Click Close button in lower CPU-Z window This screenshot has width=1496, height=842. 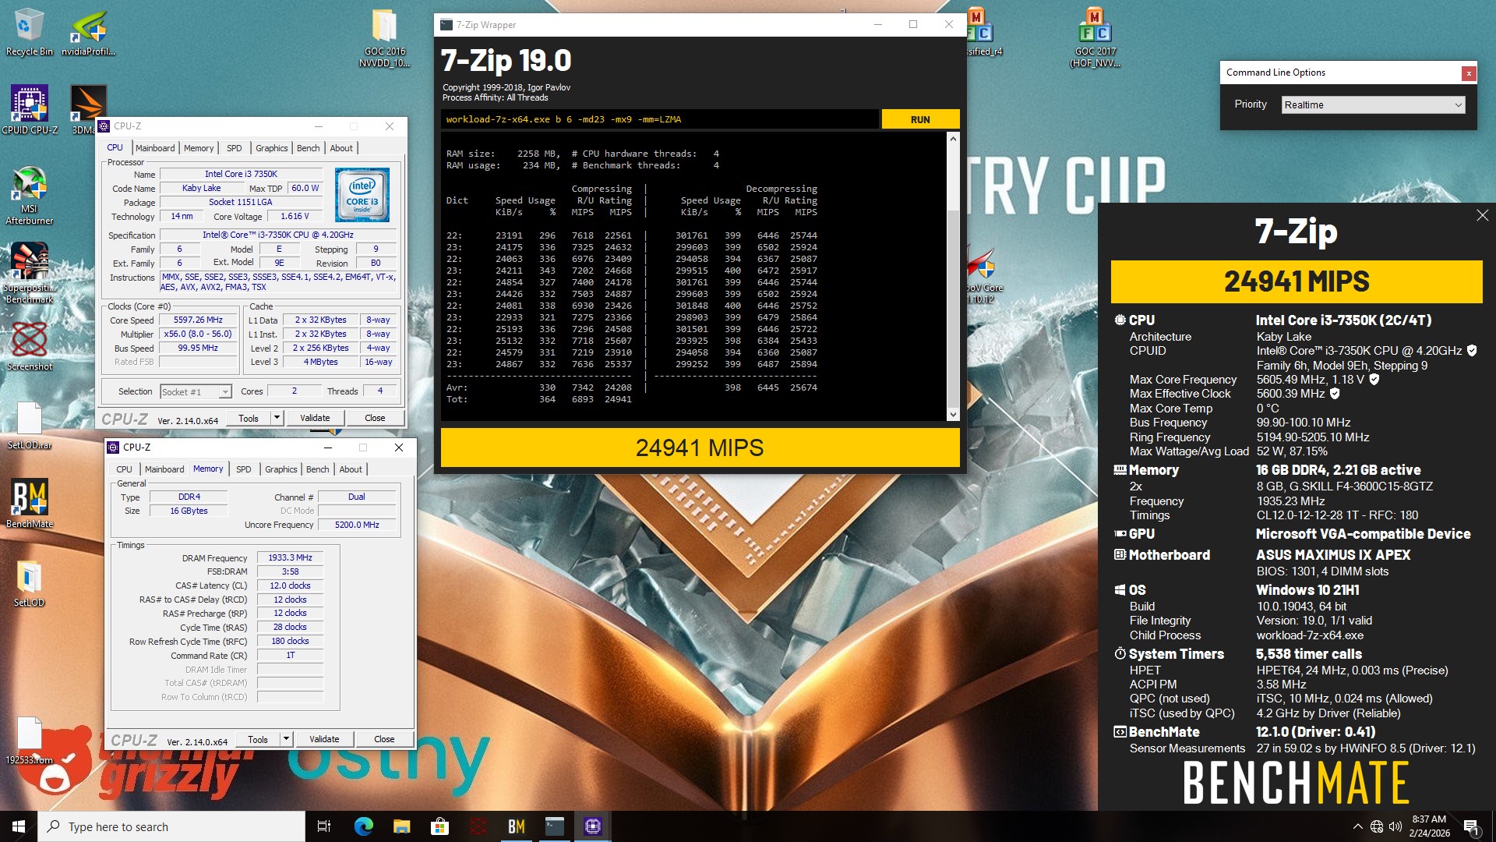(384, 739)
